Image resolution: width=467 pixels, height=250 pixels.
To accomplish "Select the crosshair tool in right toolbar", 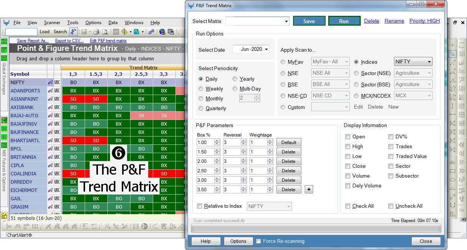I will pyautogui.click(x=452, y=45).
